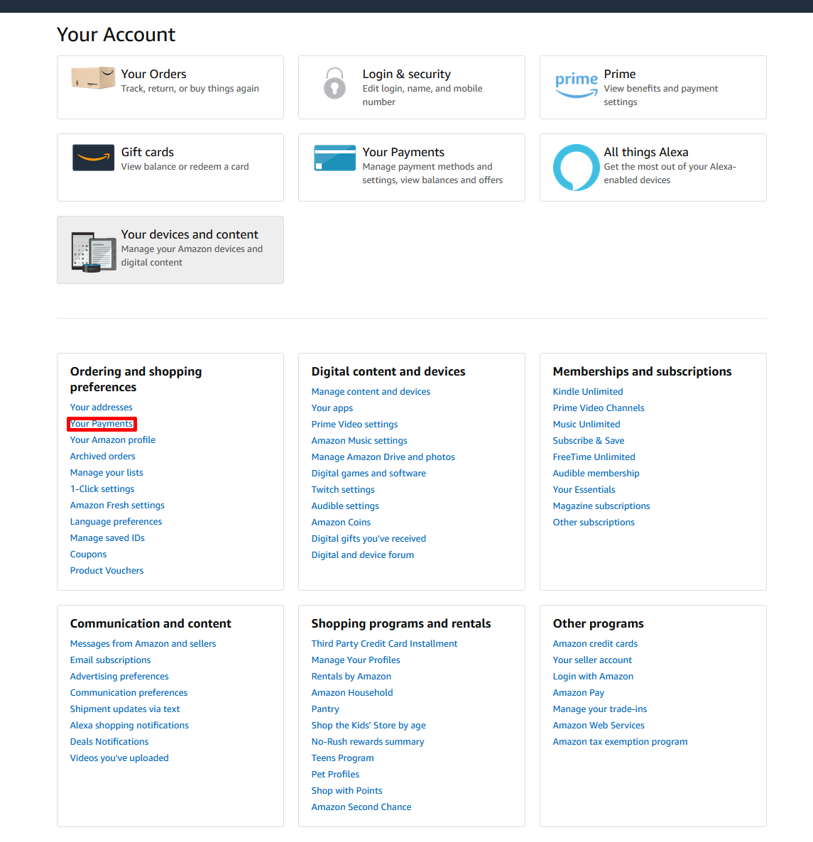Select the Your Payments link under Ordering preferences
This screenshot has height=842, width=813.
click(x=102, y=424)
